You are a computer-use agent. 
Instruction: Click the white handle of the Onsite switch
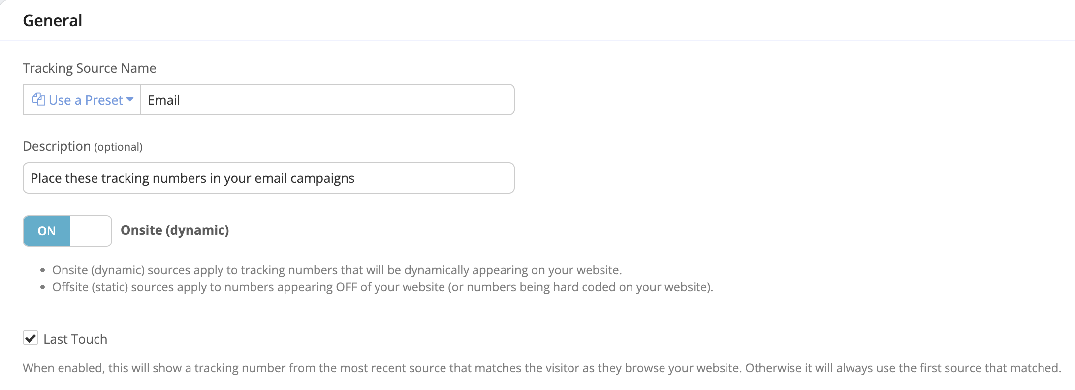(91, 231)
